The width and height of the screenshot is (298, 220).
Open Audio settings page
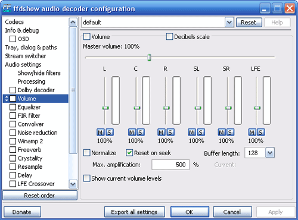pos(23,64)
